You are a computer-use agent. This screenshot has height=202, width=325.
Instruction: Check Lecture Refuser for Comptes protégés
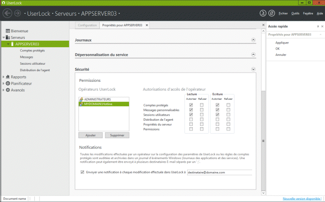click(201, 105)
